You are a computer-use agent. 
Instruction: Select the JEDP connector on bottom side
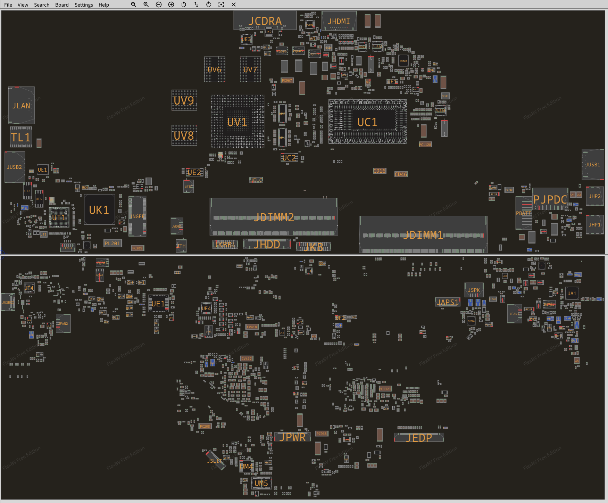419,438
